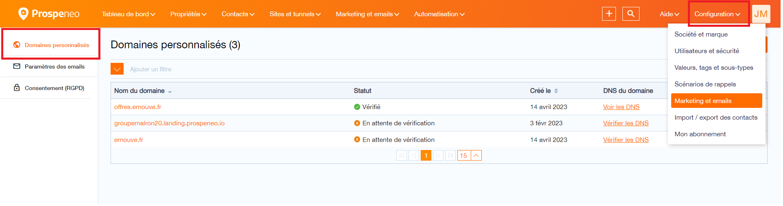Image resolution: width=783 pixels, height=206 pixels.
Task: Click the padlock icon for Consentement (RGPD)
Action: [x=17, y=88]
